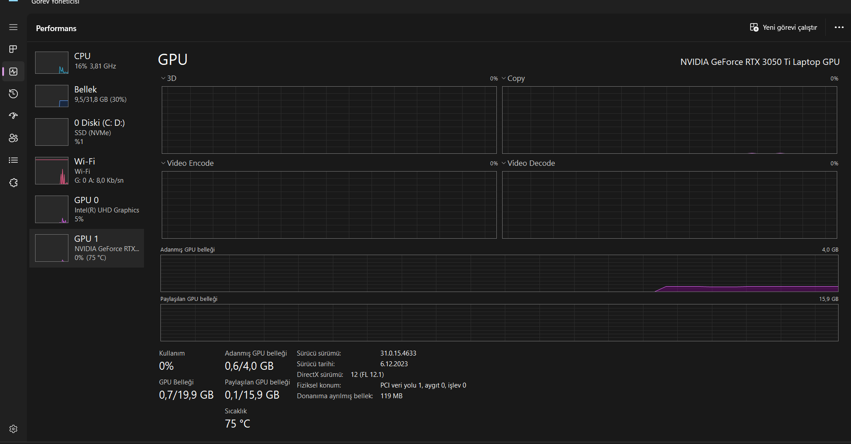The height and width of the screenshot is (444, 851).
Task: Open the three-dots more options menu
Action: 839,28
